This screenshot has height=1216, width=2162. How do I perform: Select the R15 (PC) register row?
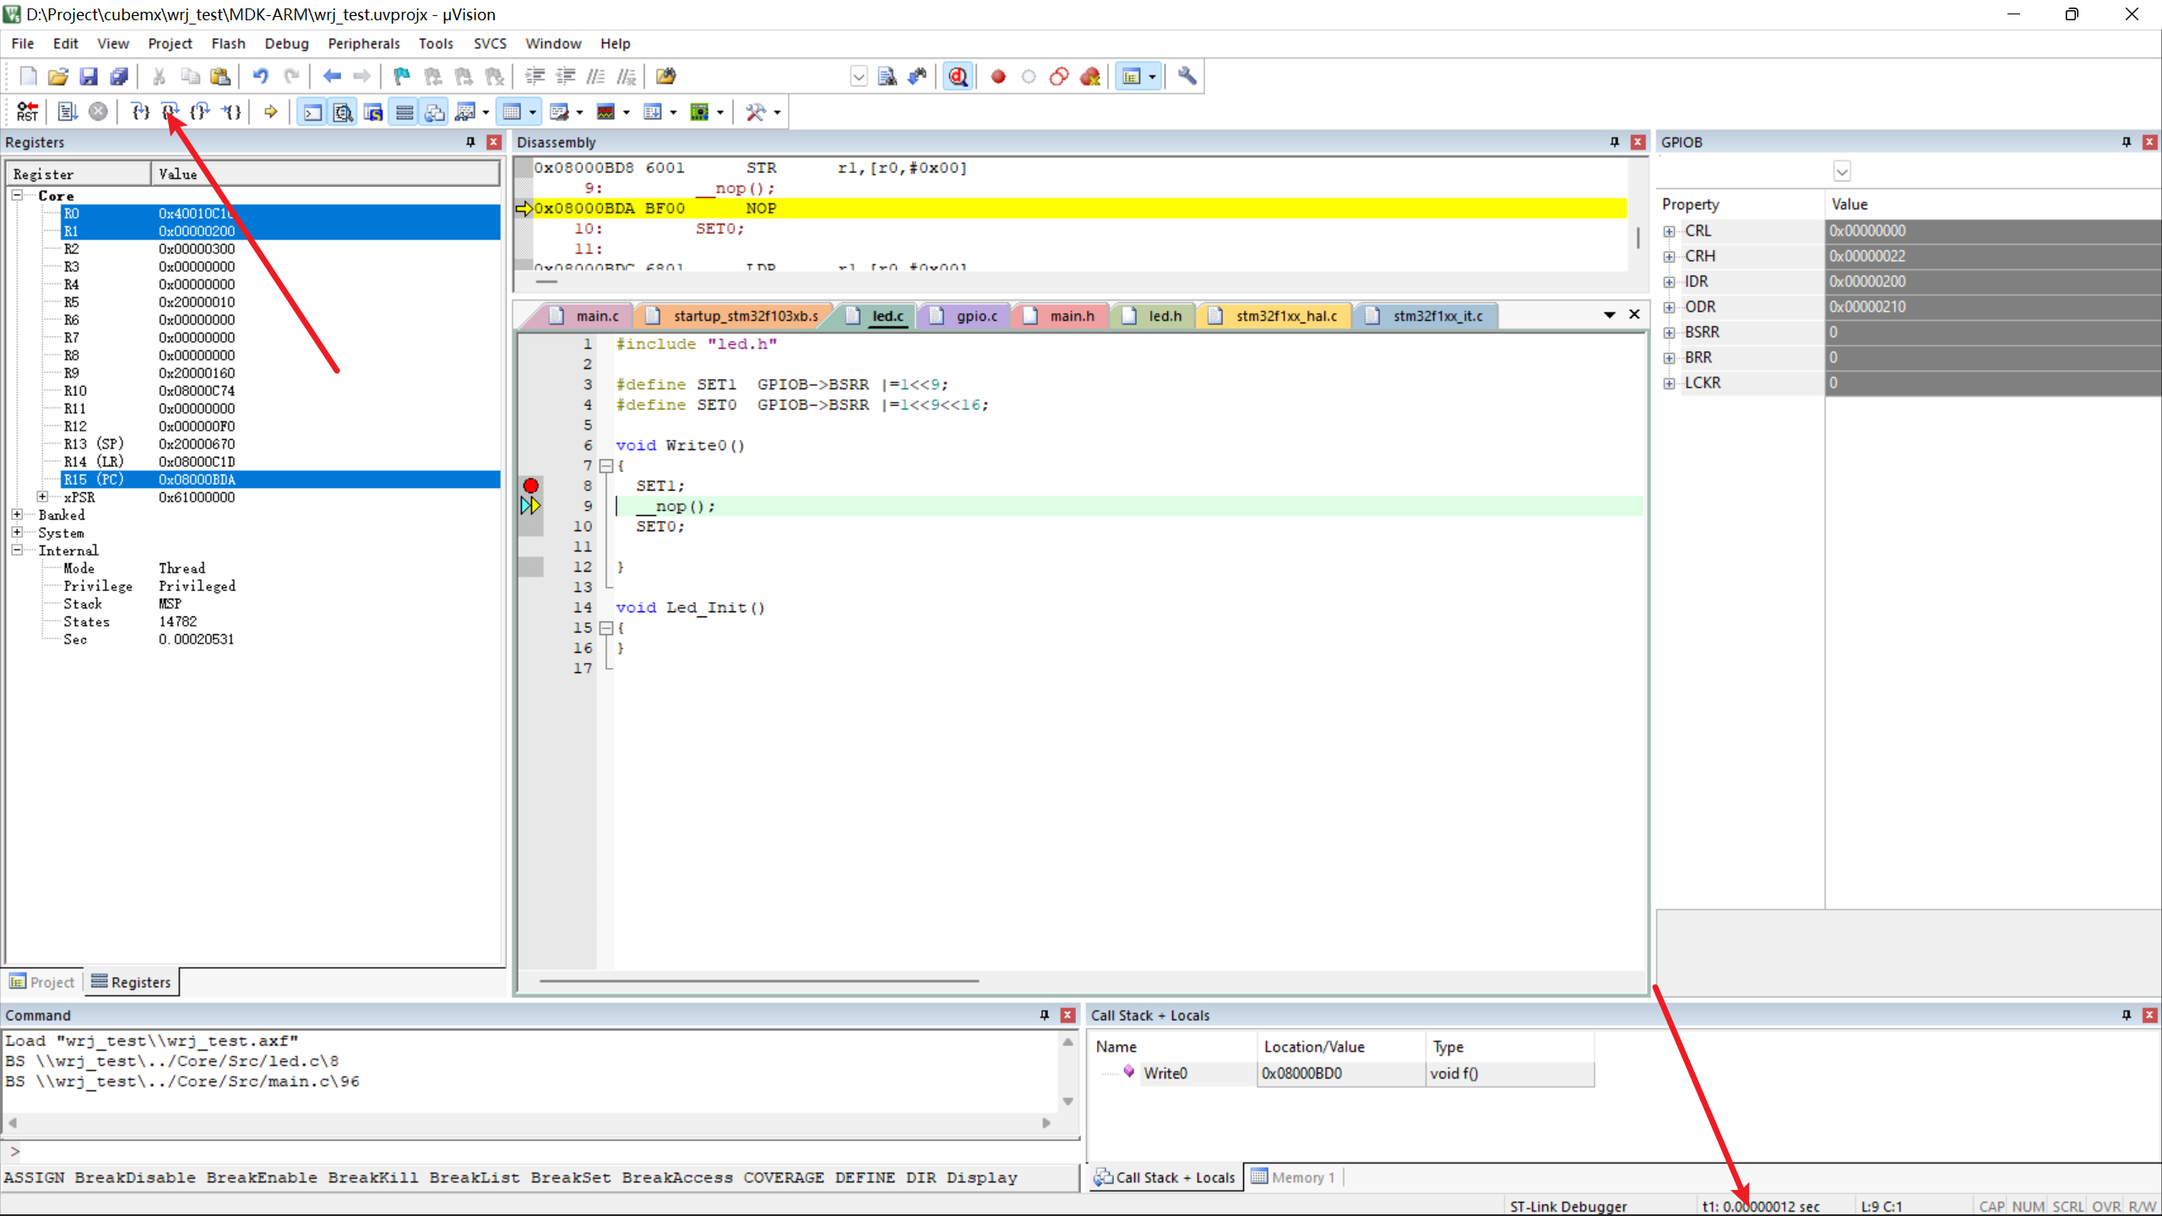click(x=280, y=479)
